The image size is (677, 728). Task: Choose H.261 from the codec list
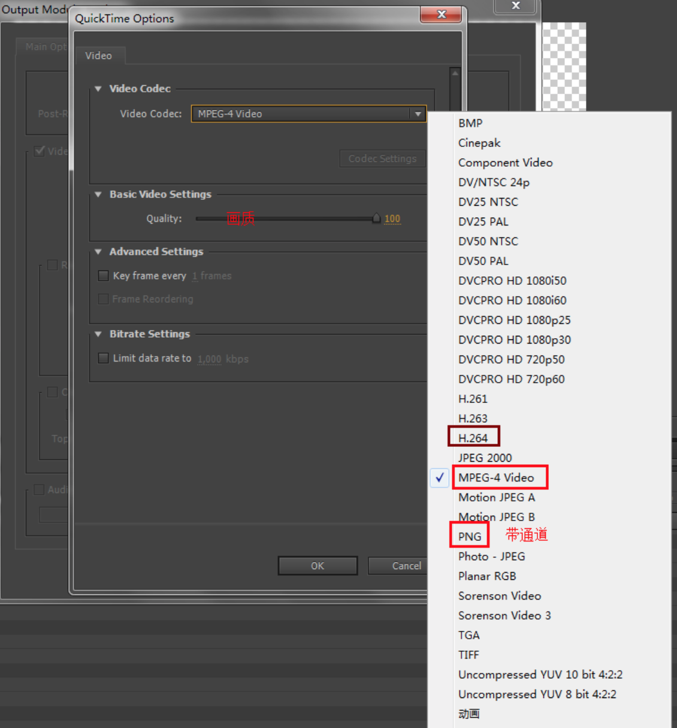(x=473, y=399)
